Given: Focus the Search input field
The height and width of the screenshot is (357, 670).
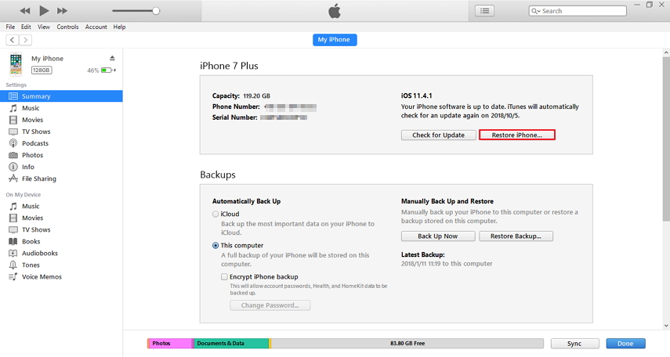Looking at the screenshot, I should (578, 11).
